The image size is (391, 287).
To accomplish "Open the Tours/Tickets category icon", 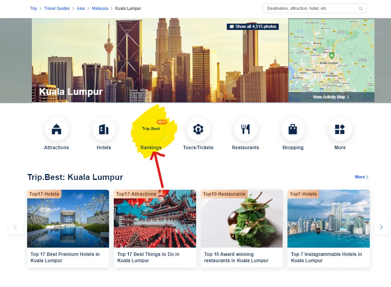I will point(198,129).
